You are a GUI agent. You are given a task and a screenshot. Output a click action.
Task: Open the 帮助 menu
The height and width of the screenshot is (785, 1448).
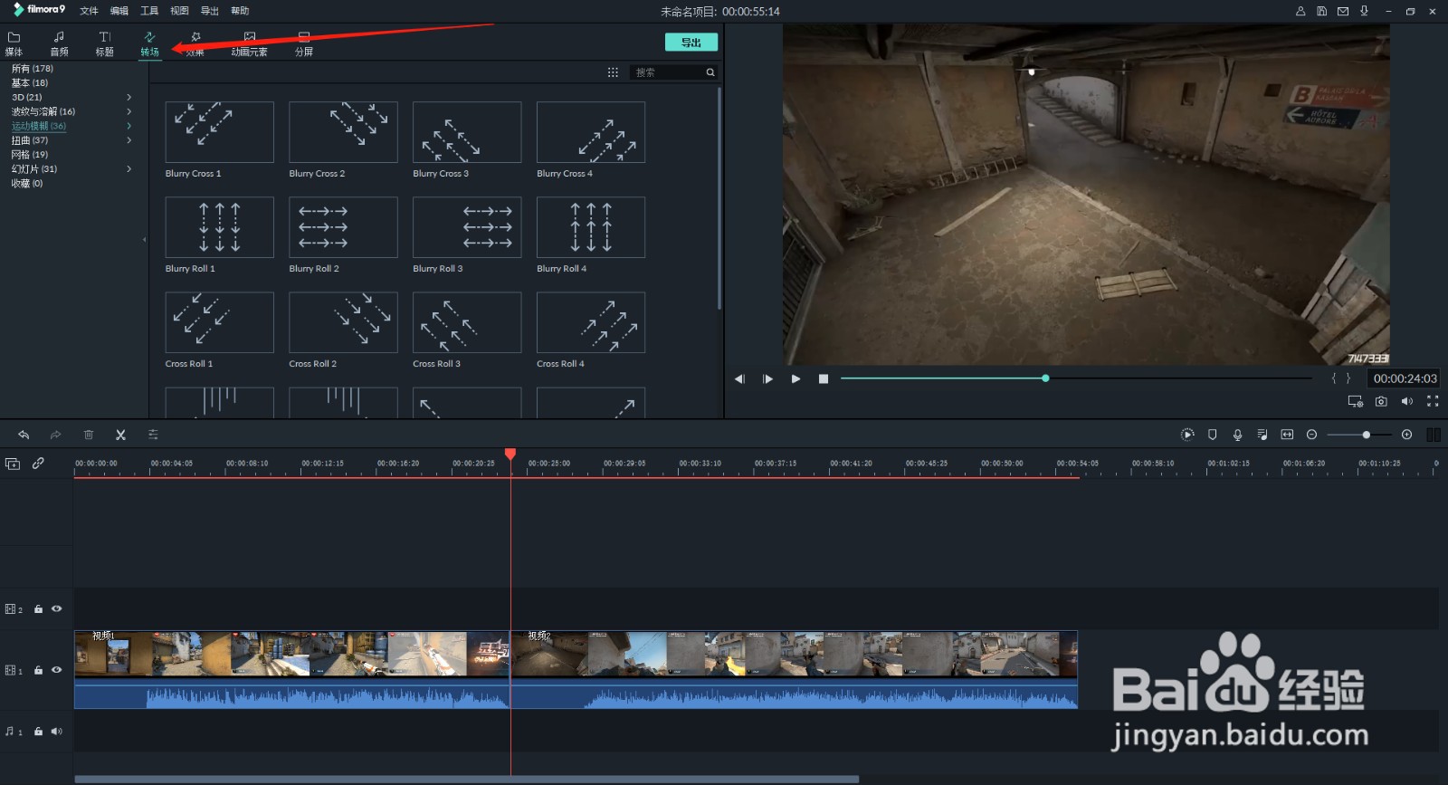click(x=240, y=11)
